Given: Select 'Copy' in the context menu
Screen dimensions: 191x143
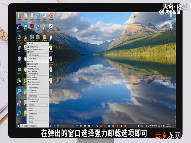Looking at the screenshot, I should point(38,111).
